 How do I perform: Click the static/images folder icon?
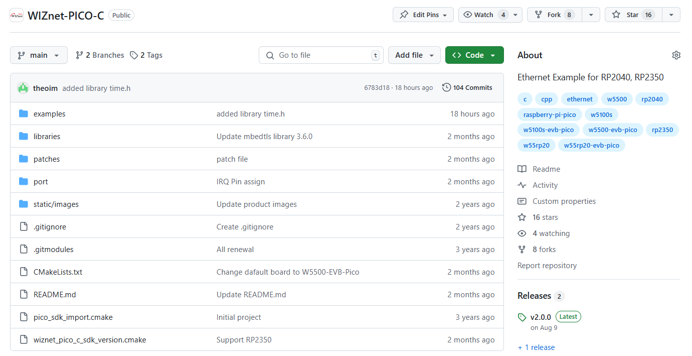pos(23,204)
